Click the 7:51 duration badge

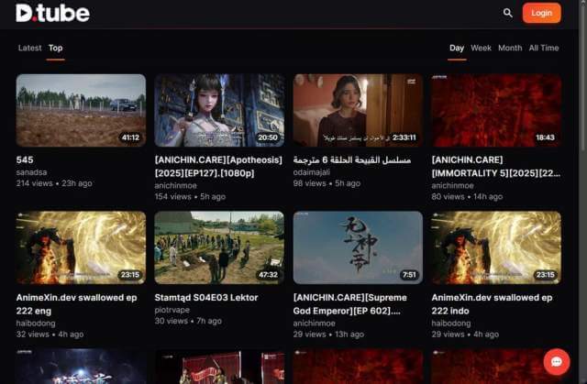[x=409, y=275]
